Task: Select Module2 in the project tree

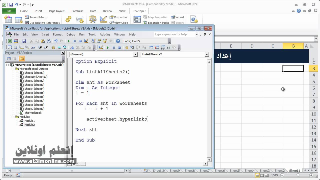Action: pyautogui.click(x=29, y=125)
